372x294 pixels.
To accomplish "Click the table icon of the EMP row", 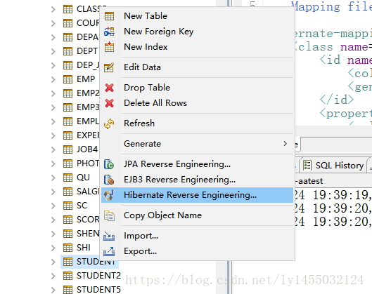I will pyautogui.click(x=68, y=79).
